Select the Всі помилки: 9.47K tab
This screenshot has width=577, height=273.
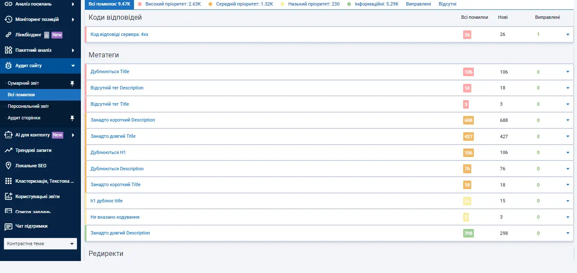109,4
